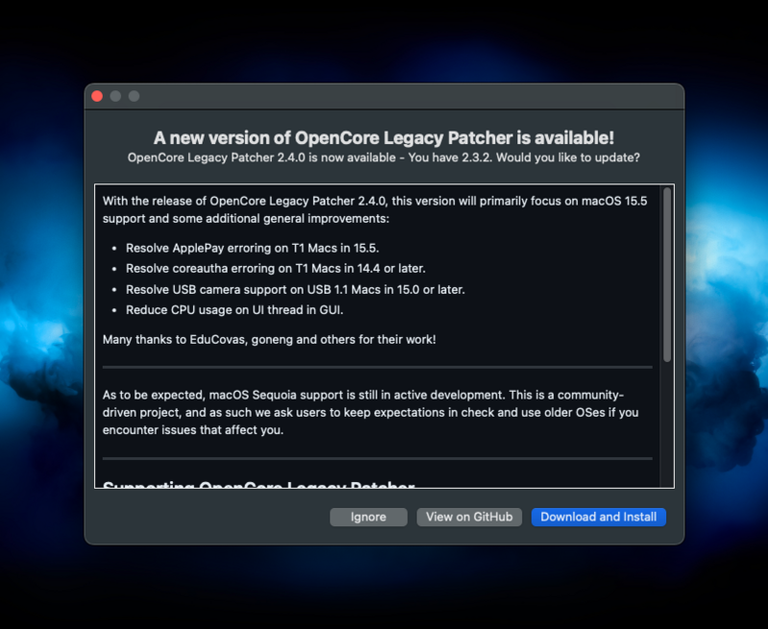Click the dialog's empty title bar
The width and height of the screenshot is (768, 629).
(384, 96)
